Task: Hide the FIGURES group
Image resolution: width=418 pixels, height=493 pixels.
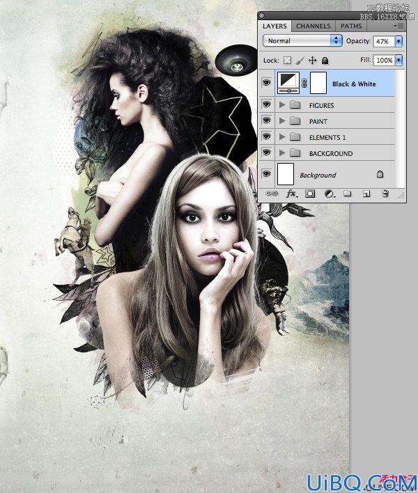Action: pyautogui.click(x=266, y=104)
